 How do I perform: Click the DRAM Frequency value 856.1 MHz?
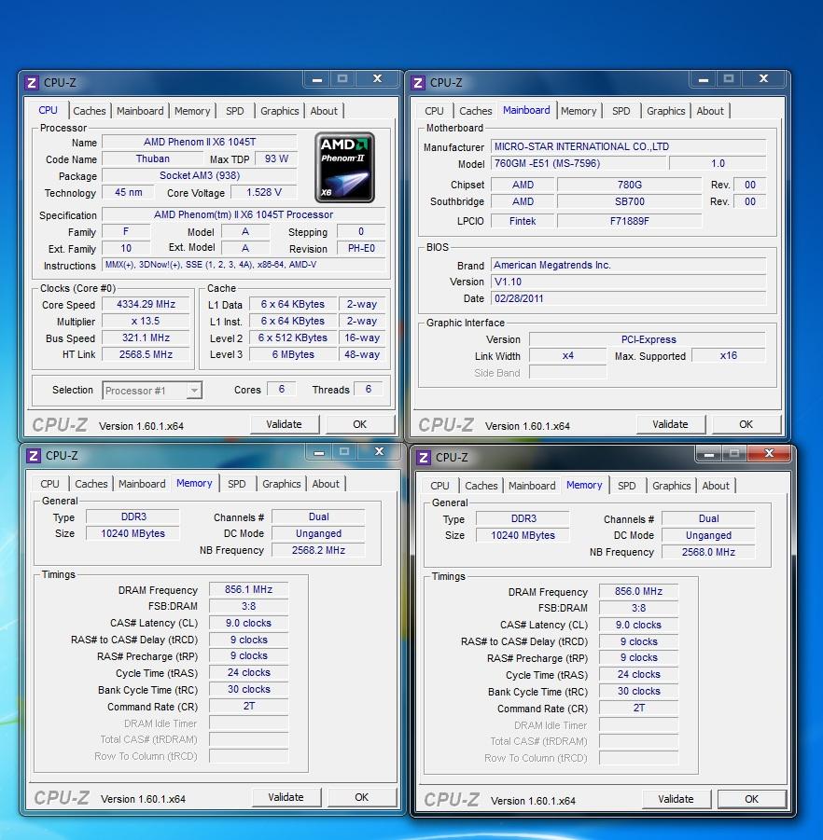[249, 590]
